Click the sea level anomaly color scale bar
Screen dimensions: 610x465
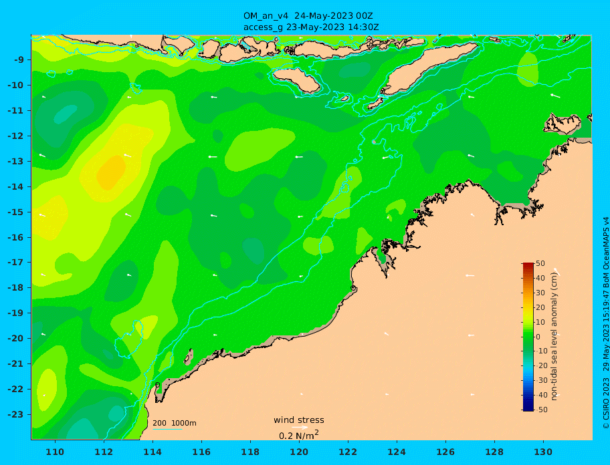click(x=528, y=337)
